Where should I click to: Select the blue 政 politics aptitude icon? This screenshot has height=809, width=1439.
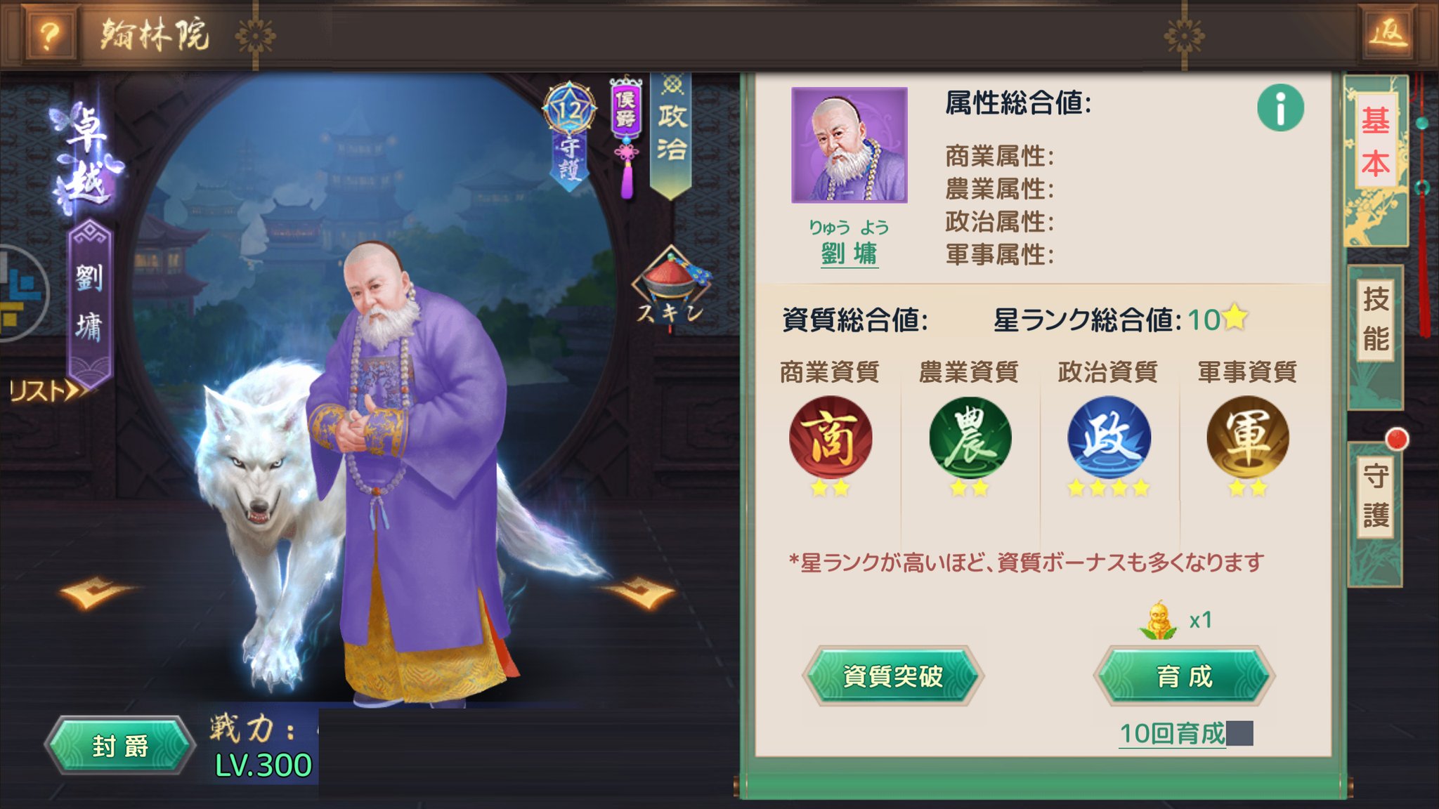(x=1109, y=438)
